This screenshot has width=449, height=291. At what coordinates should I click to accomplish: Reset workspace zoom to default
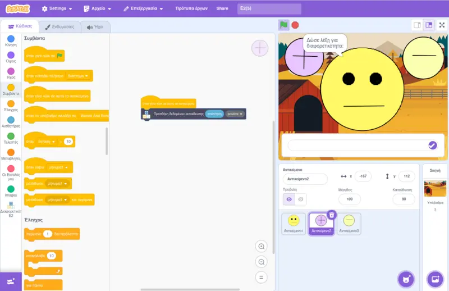261,277
